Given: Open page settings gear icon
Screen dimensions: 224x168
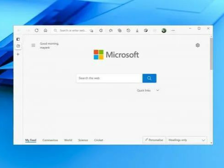Looking at the screenshot, I should pos(197,45).
